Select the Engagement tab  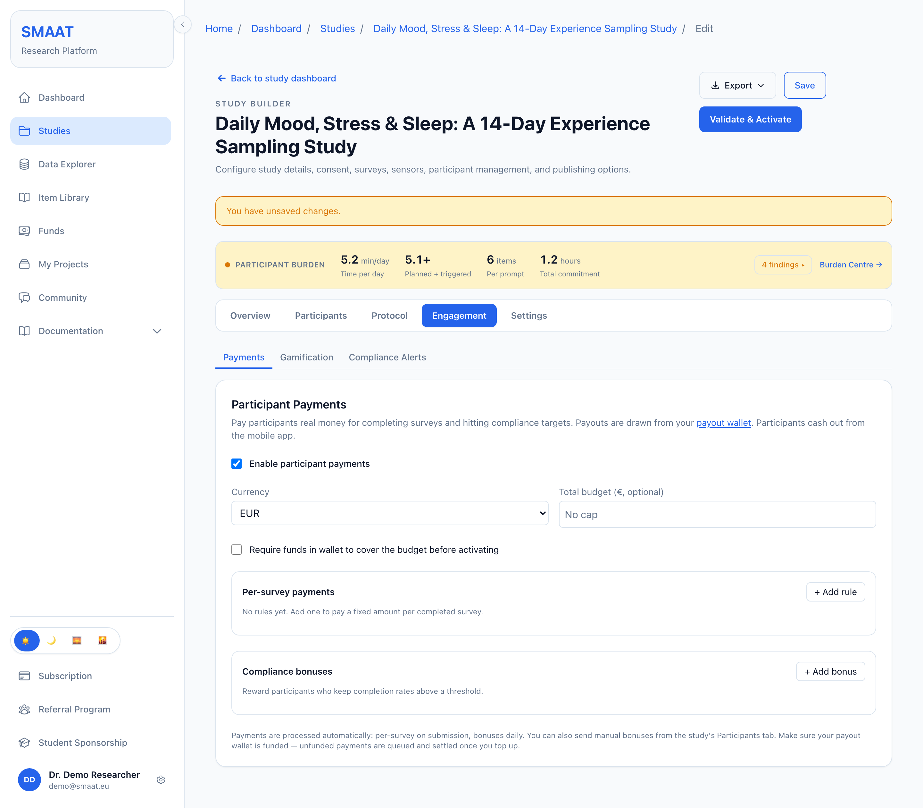[x=459, y=316]
